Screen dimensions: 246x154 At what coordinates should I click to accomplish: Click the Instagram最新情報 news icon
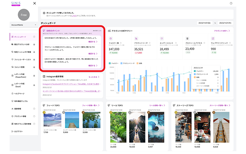pos(44,76)
